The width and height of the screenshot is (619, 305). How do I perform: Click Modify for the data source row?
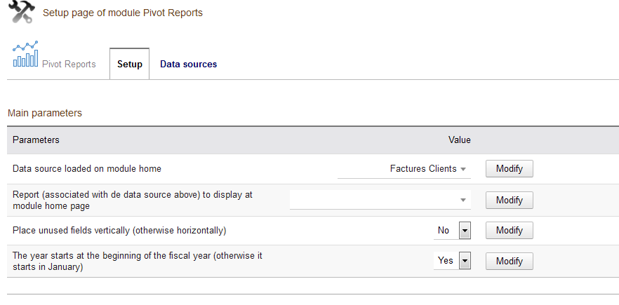(x=509, y=169)
